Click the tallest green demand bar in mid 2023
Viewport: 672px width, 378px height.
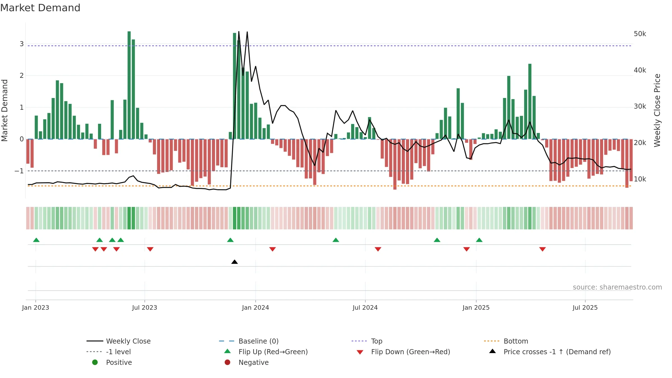[x=129, y=85]
